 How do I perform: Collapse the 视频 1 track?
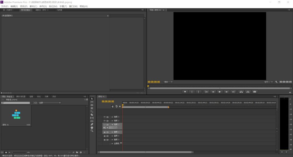click(112, 125)
